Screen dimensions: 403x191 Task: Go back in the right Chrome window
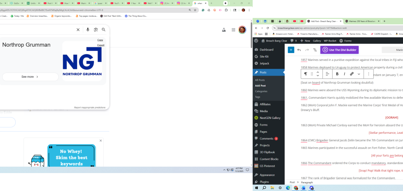pyautogui.click(x=256, y=28)
